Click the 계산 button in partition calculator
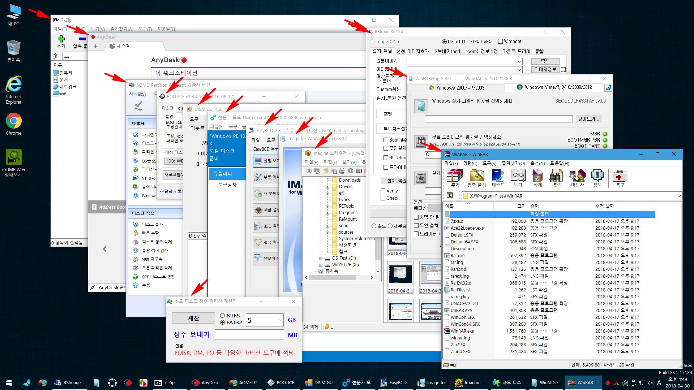694x390 pixels. click(193, 318)
